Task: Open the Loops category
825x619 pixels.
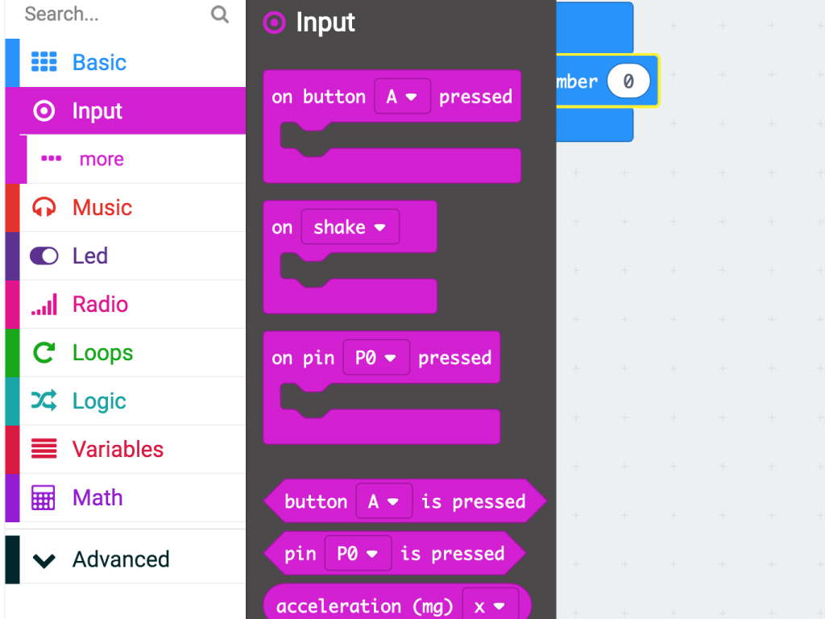Action: [125, 353]
